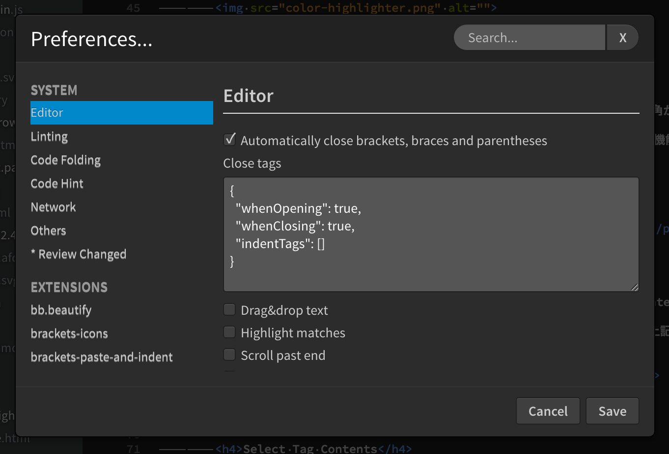Open the Network preferences section
This screenshot has width=669, height=454.
tap(53, 207)
